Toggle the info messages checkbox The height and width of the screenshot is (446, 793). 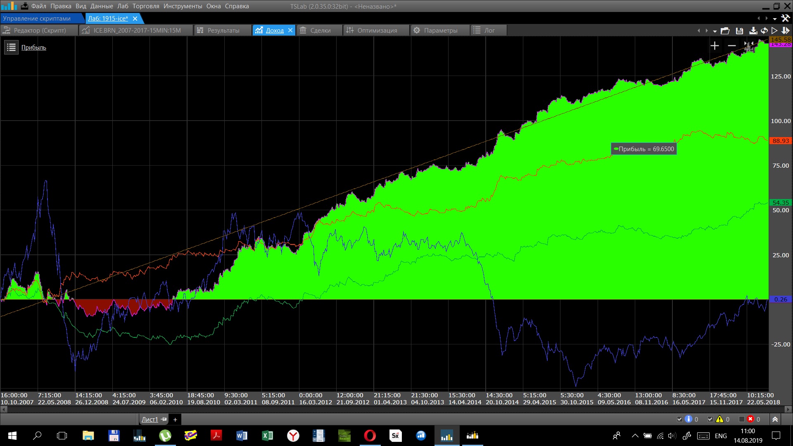679,419
